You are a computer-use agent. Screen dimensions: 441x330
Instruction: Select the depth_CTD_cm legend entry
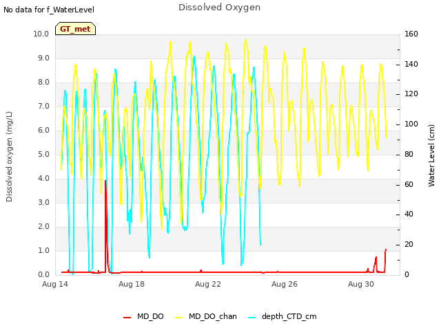point(283,316)
